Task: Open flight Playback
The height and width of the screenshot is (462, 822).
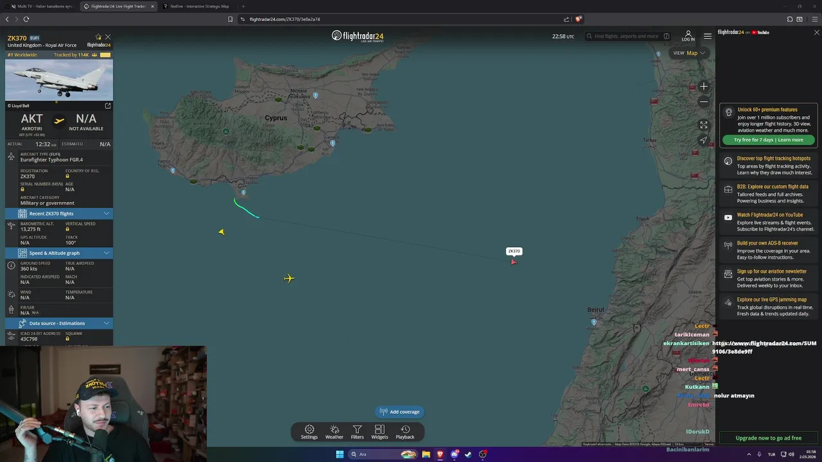Action: click(x=405, y=432)
